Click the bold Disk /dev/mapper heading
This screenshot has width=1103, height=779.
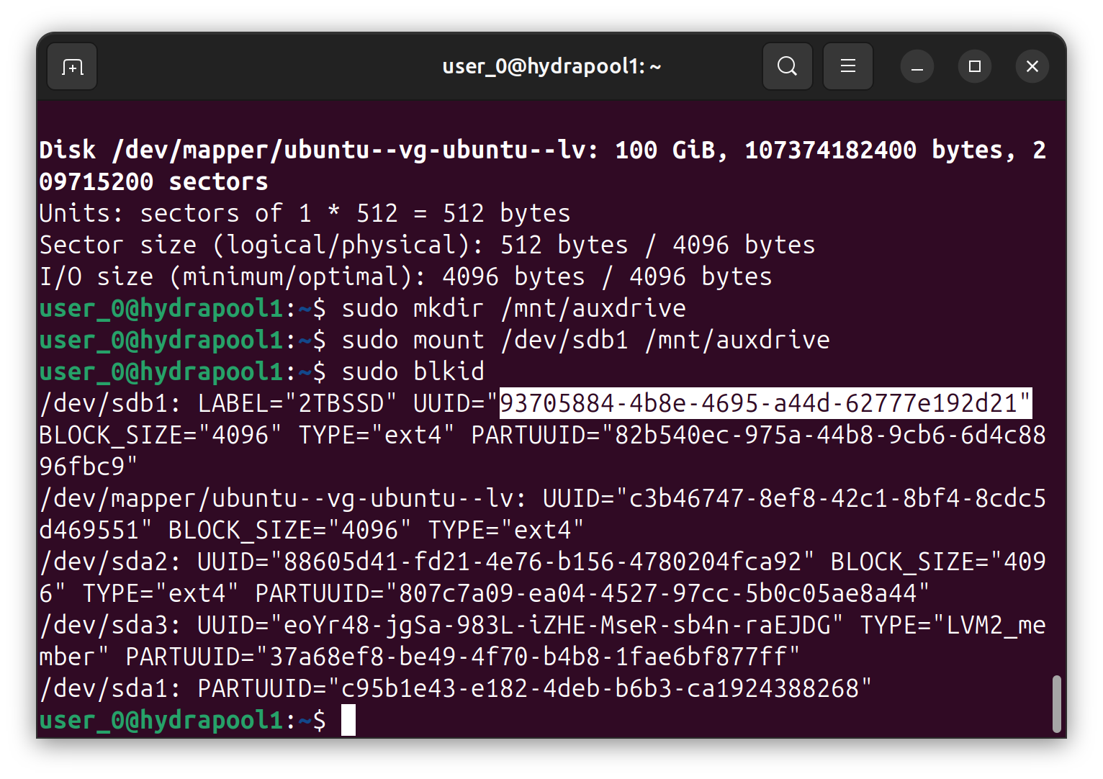317,150
